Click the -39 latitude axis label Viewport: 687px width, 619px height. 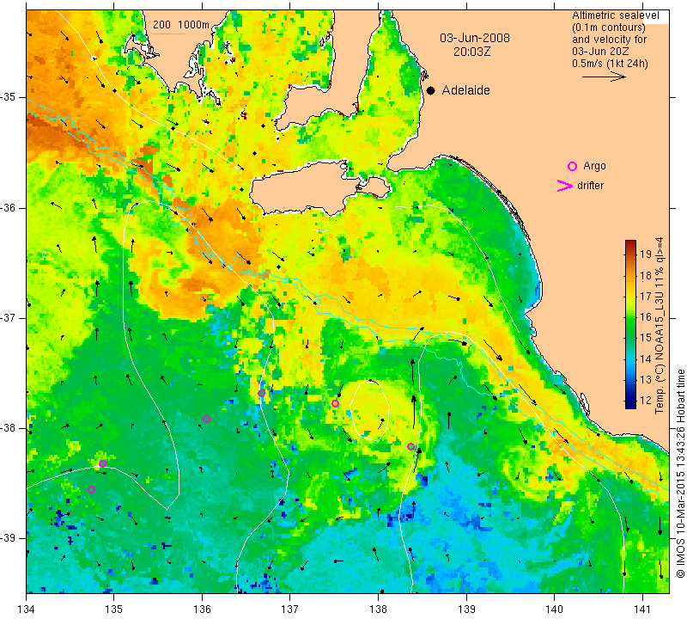tap(9, 538)
